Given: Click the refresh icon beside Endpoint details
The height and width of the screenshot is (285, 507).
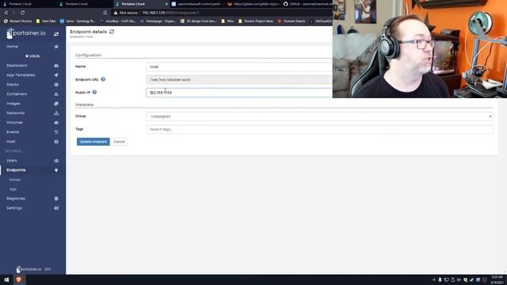Looking at the screenshot, I should 112,32.
